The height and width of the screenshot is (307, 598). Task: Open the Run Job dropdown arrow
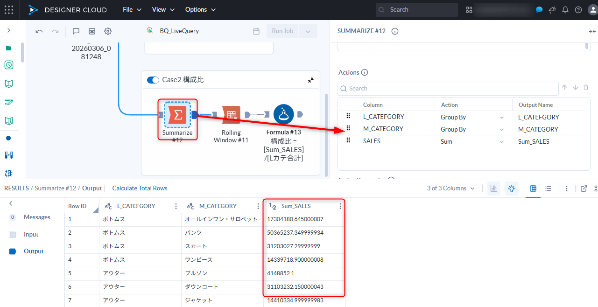[308, 31]
